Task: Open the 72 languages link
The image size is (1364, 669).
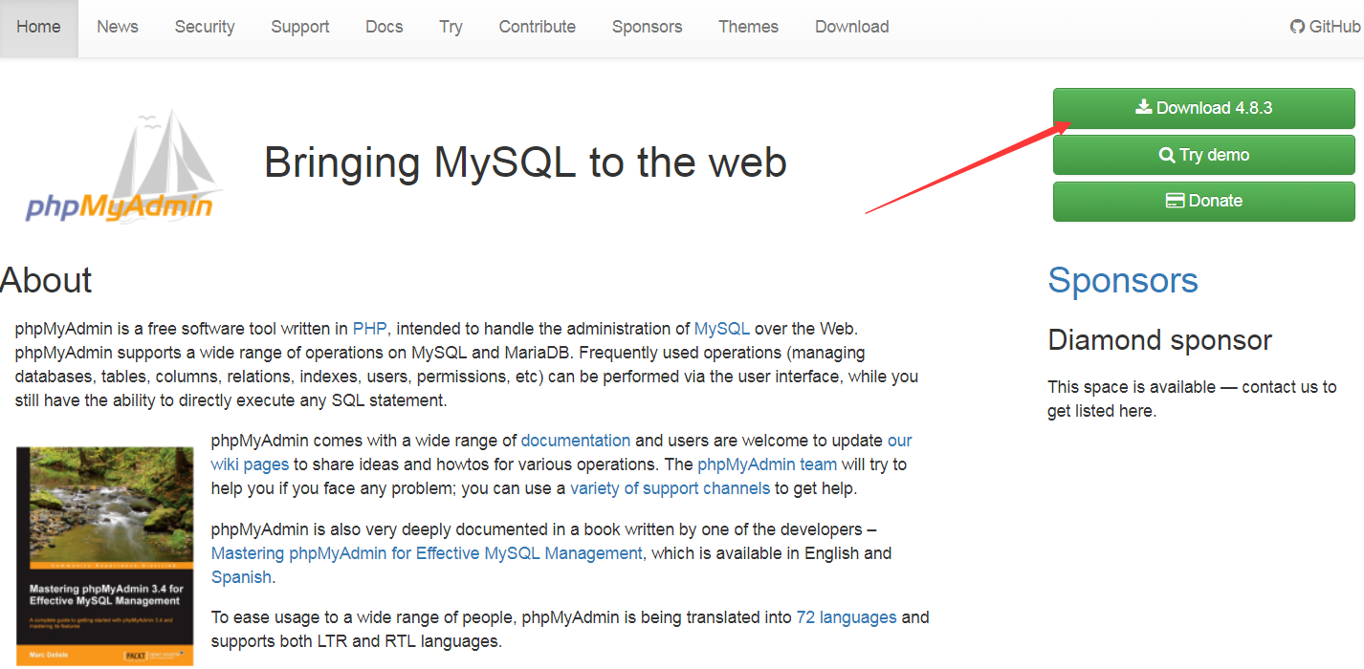Action: pos(847,617)
